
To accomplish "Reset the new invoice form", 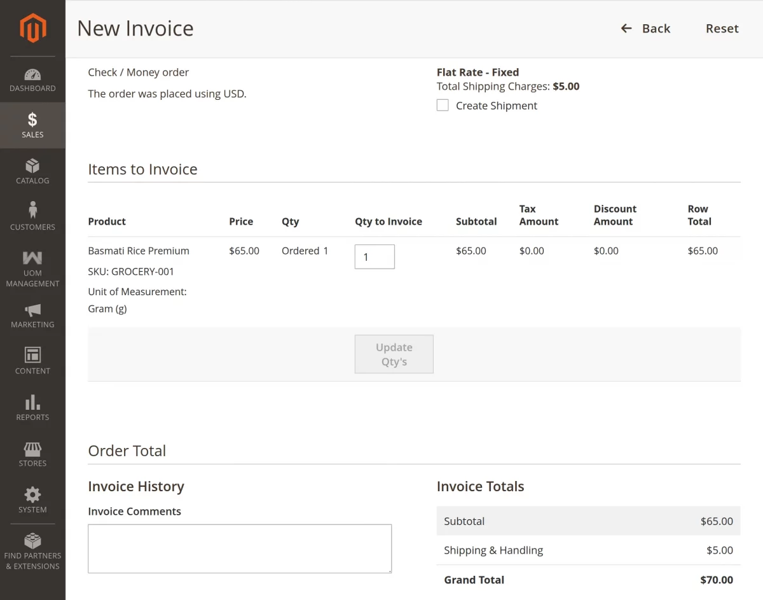I will tap(722, 28).
